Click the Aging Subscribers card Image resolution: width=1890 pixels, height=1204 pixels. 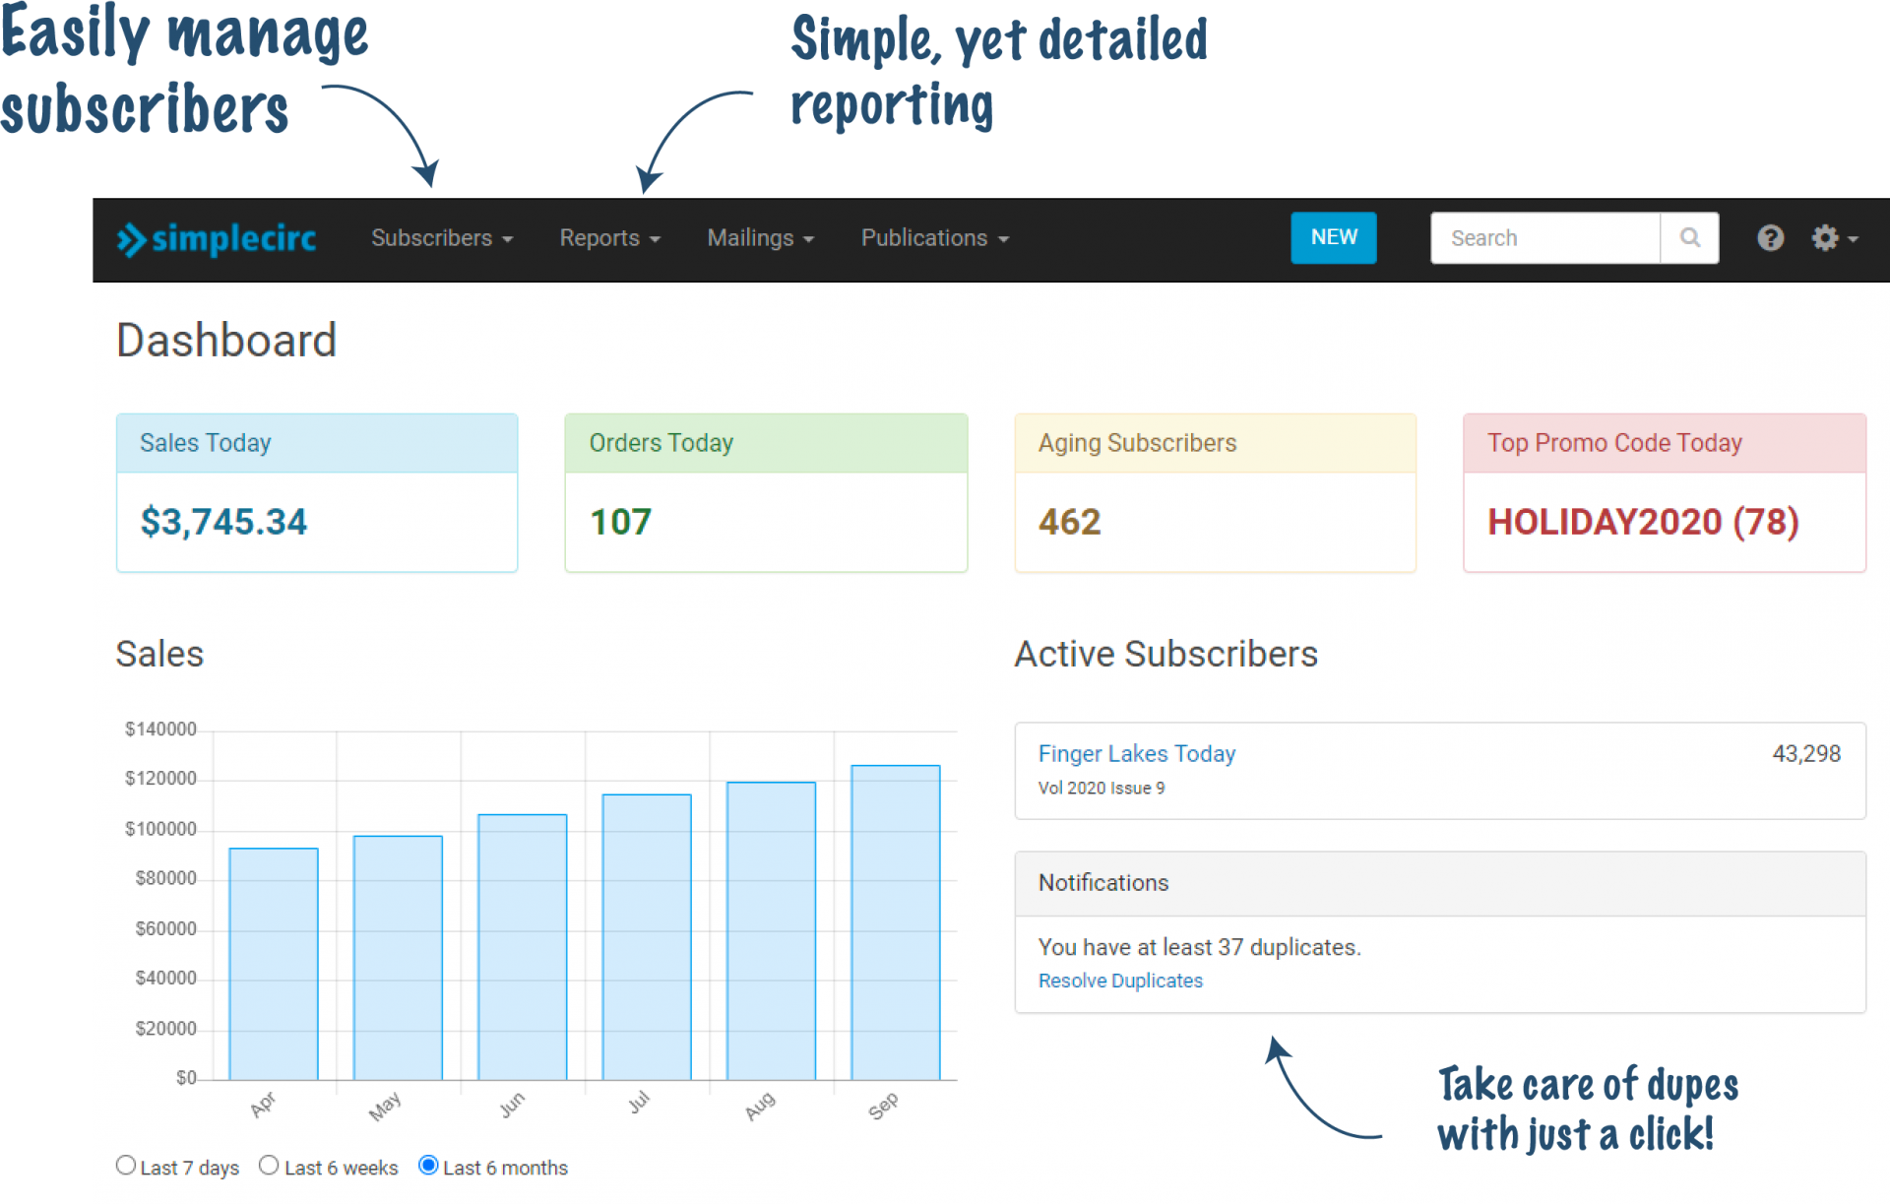[x=1215, y=493]
